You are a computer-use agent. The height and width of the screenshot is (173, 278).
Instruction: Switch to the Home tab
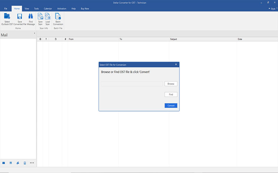point(17,8)
